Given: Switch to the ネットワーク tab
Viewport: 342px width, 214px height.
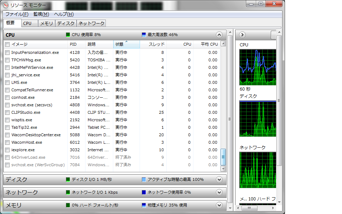Looking at the screenshot, I should click(92, 24).
